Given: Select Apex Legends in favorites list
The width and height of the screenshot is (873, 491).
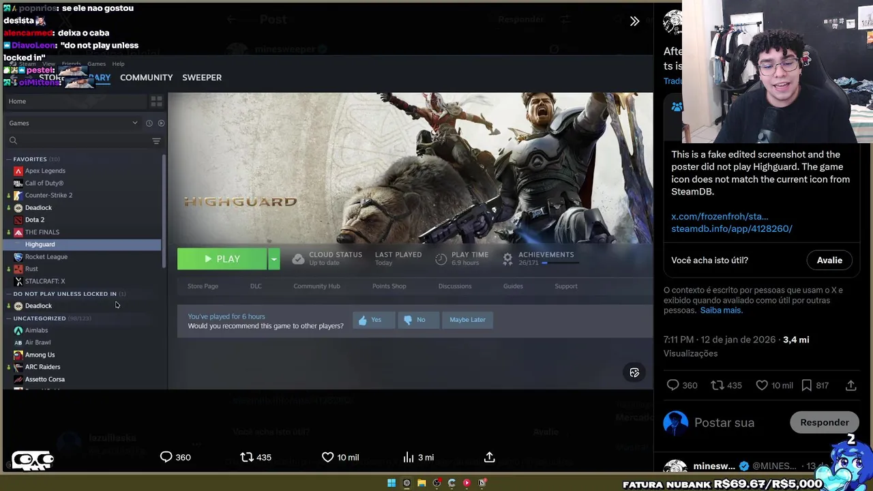Looking at the screenshot, I should [45, 171].
